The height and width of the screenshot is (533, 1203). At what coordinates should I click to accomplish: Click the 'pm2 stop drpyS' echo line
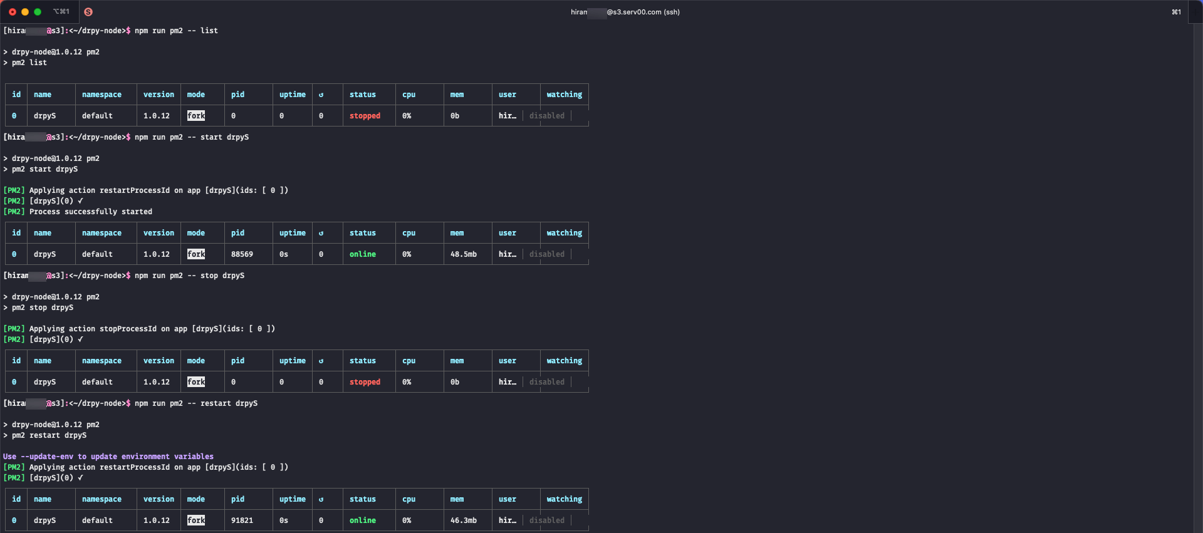pyautogui.click(x=43, y=308)
